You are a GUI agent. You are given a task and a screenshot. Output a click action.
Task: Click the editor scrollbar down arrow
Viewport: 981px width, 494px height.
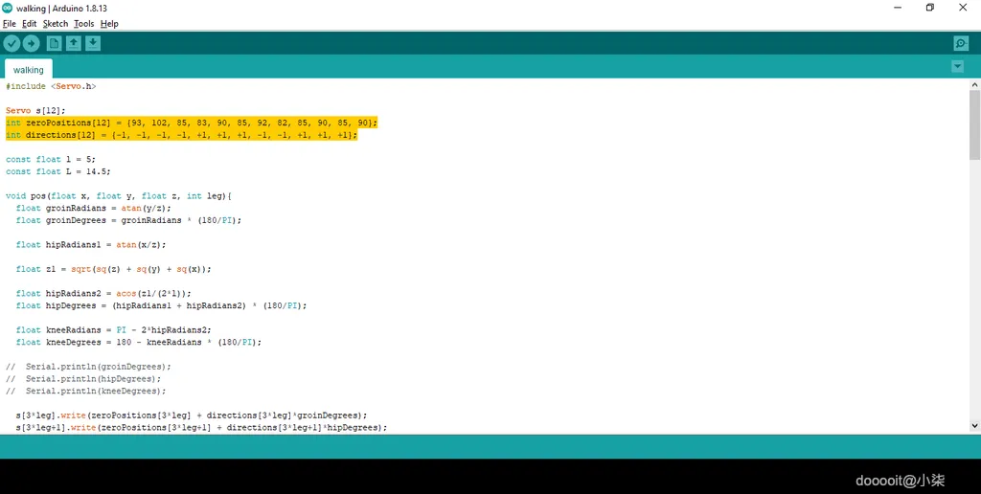pyautogui.click(x=974, y=425)
